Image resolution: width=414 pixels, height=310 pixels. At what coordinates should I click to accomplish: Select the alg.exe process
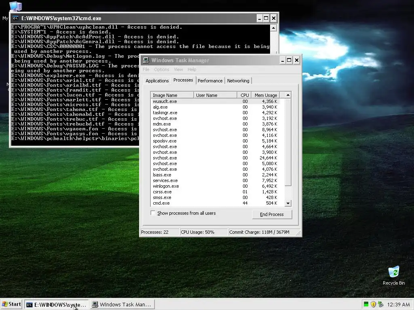[215, 107]
